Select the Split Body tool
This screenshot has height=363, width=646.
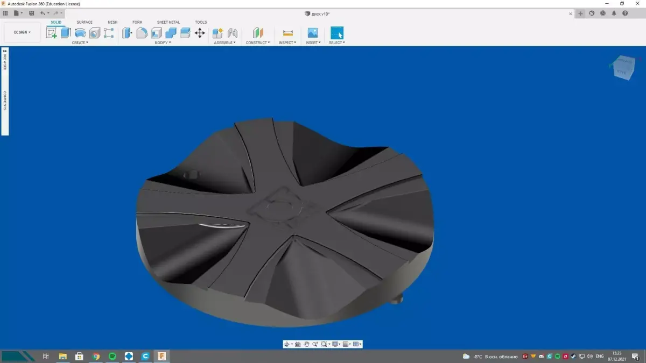coord(185,33)
